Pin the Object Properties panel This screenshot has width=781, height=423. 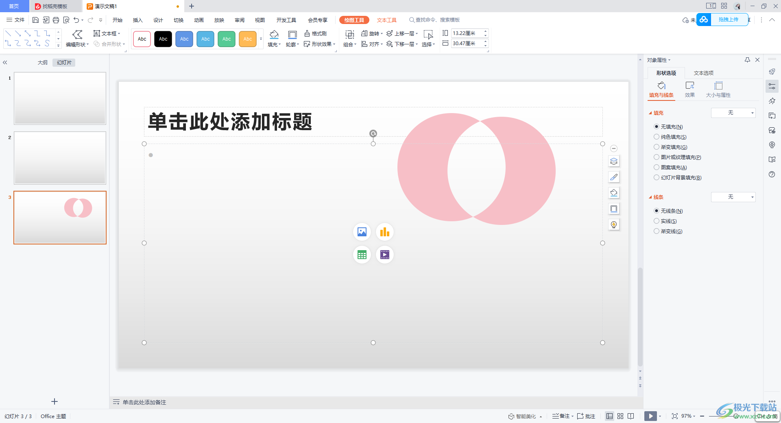pyautogui.click(x=747, y=60)
